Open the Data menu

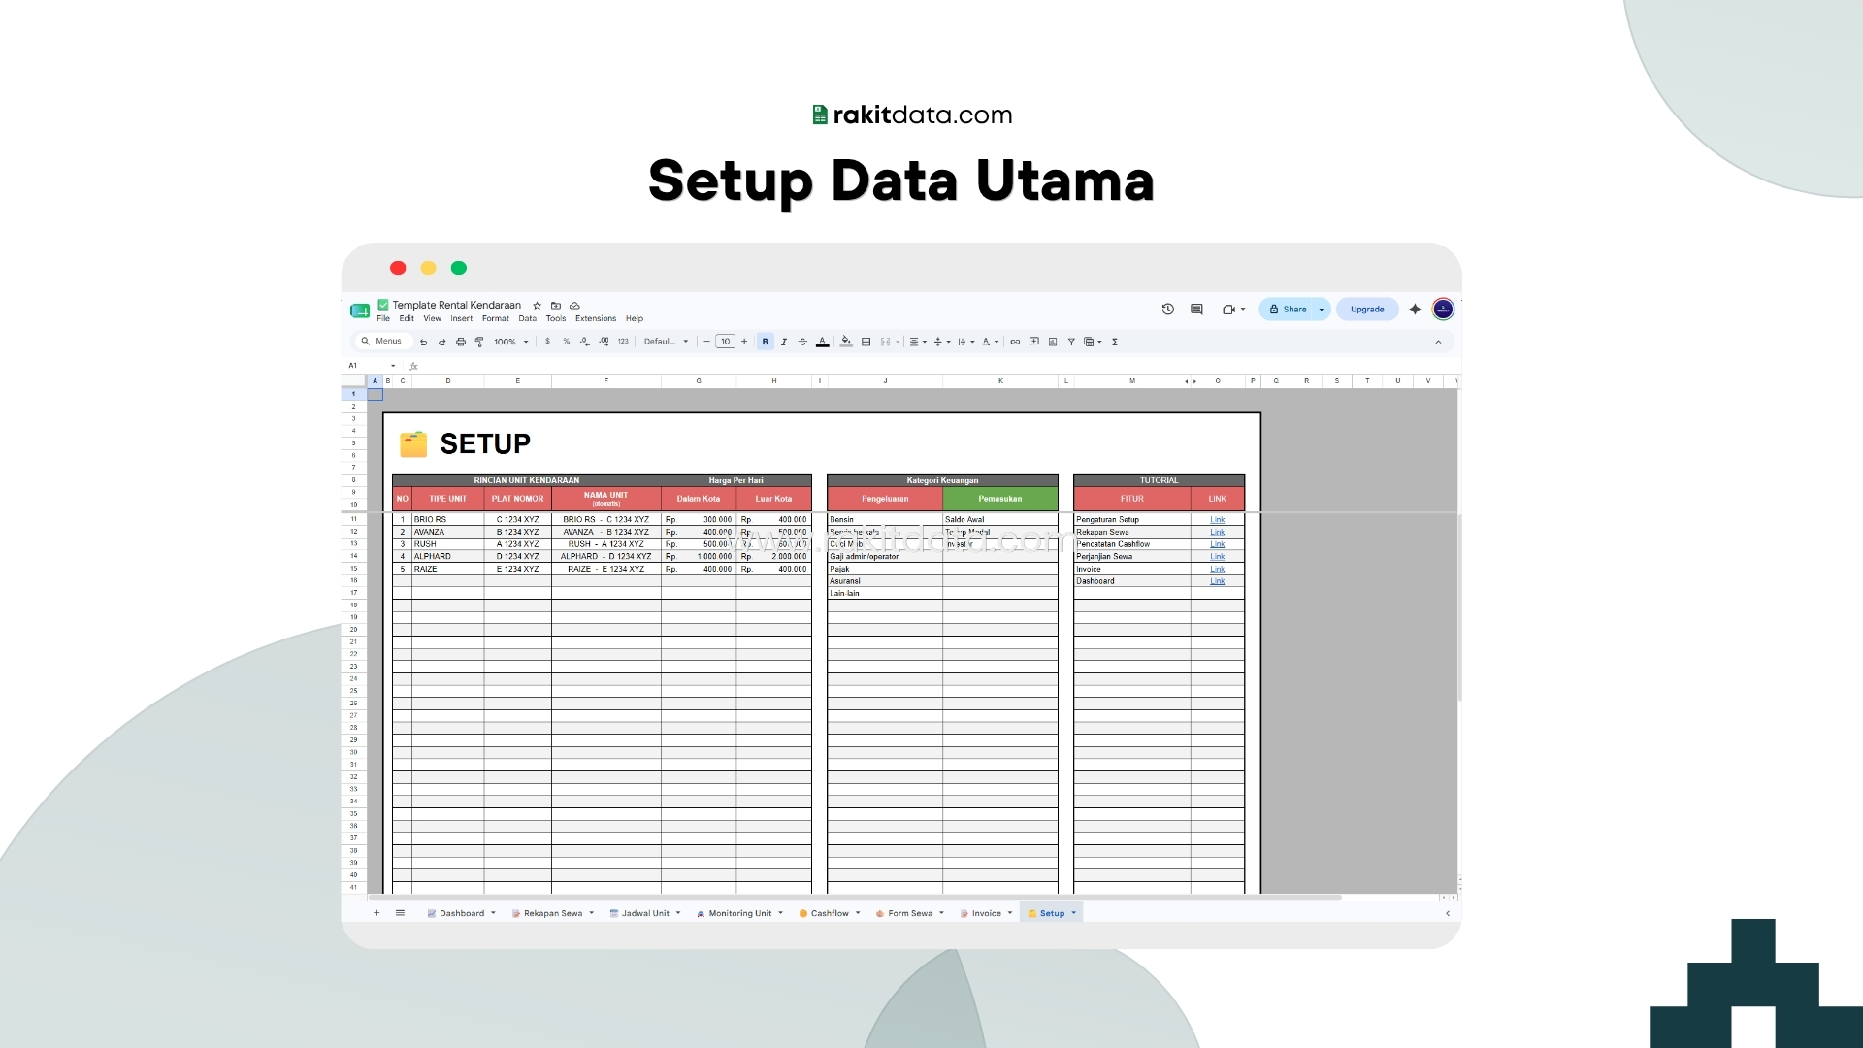[x=527, y=318]
